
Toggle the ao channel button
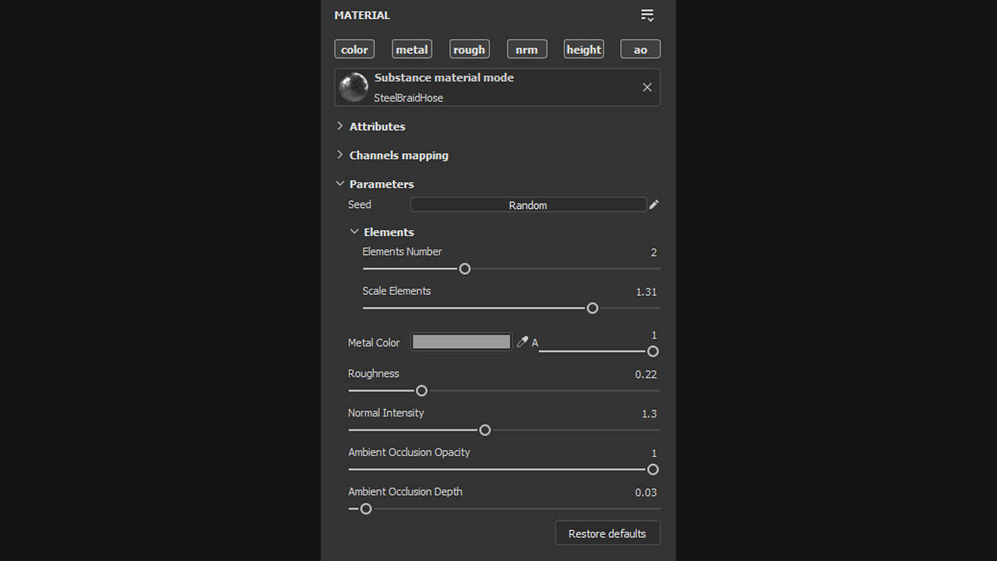point(640,49)
